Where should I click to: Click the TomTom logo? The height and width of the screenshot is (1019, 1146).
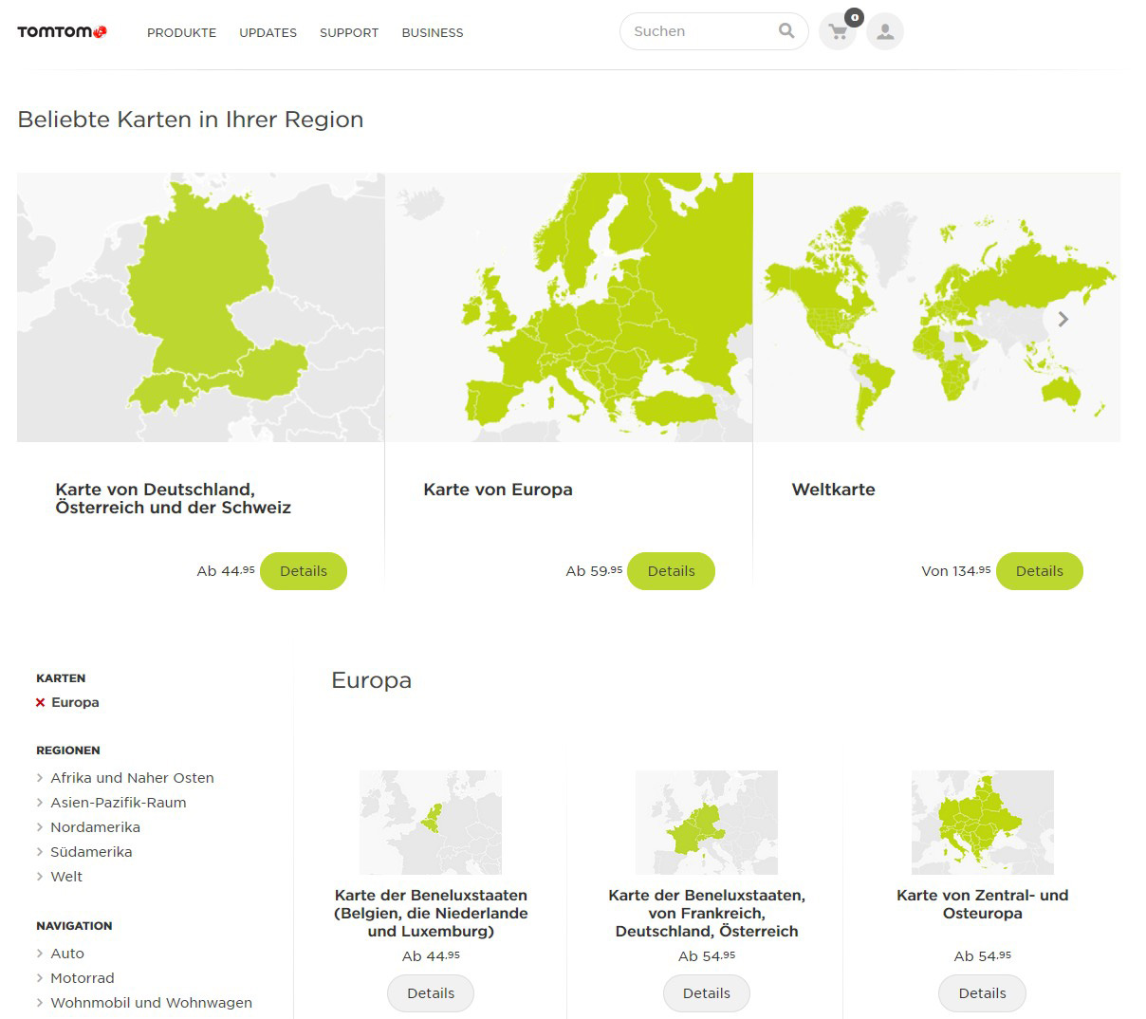[x=62, y=32]
